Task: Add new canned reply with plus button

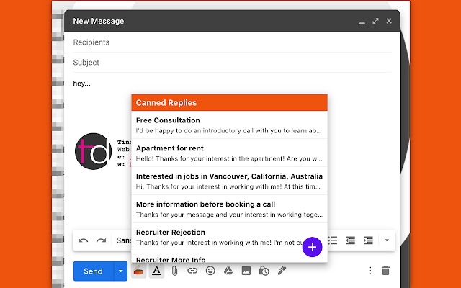Action: (x=311, y=247)
